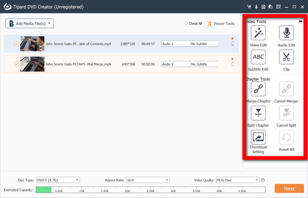Open the Subtitle Edit tool
308x198 pixels.
[258, 57]
